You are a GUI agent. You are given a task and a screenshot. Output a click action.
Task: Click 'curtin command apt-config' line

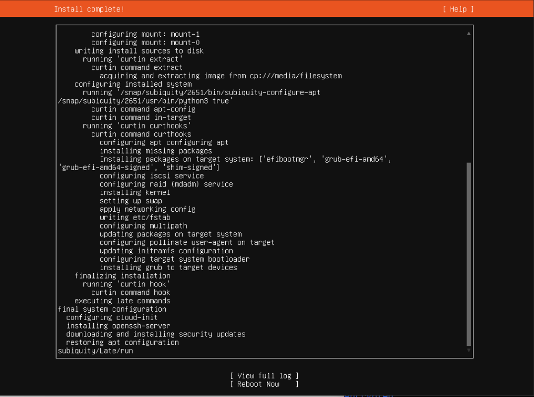point(143,109)
